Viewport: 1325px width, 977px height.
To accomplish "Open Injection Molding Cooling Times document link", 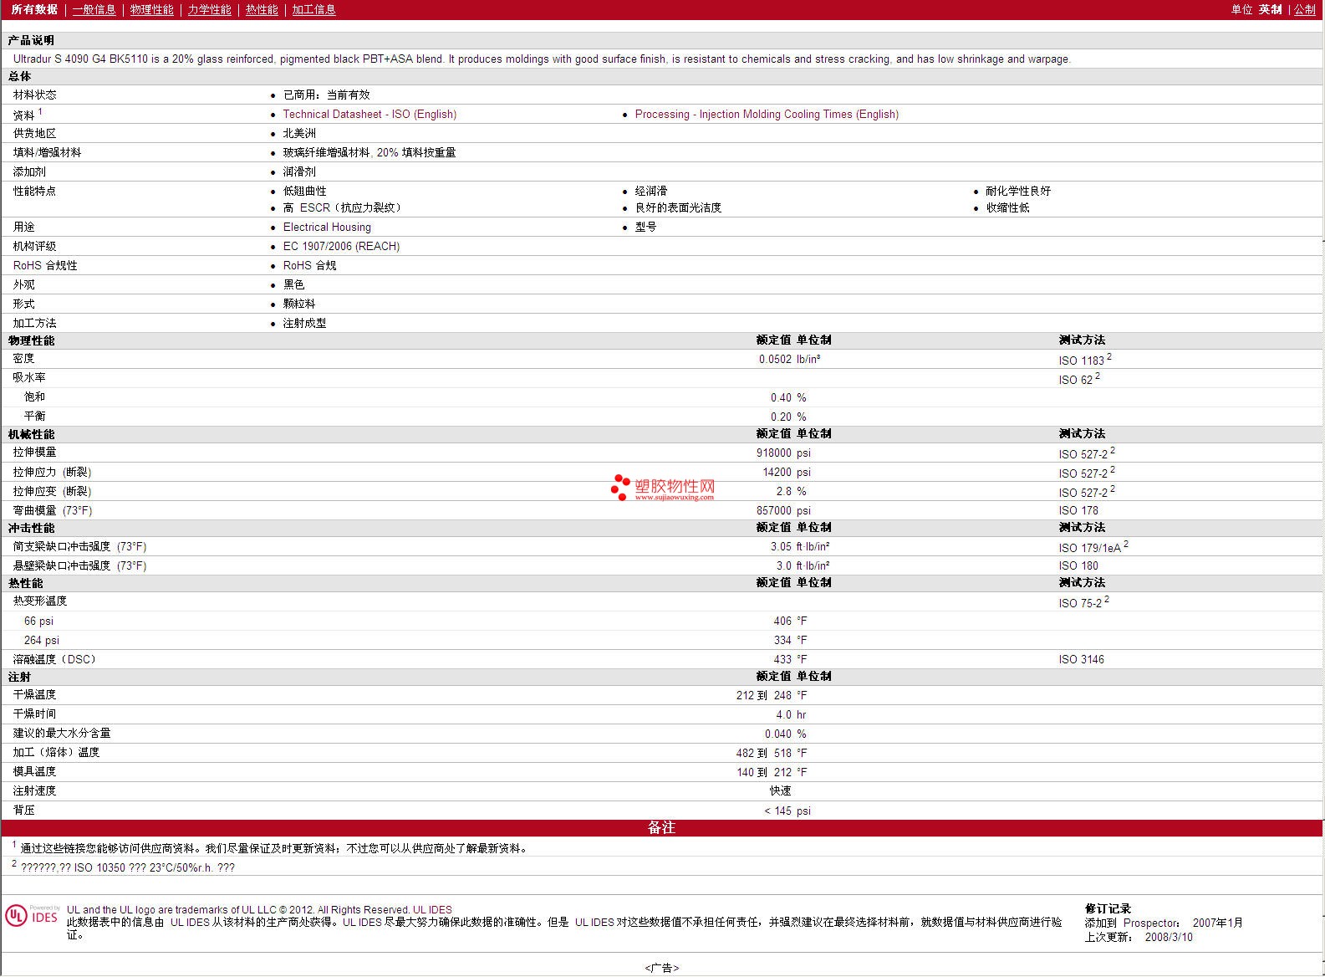I will click(767, 115).
